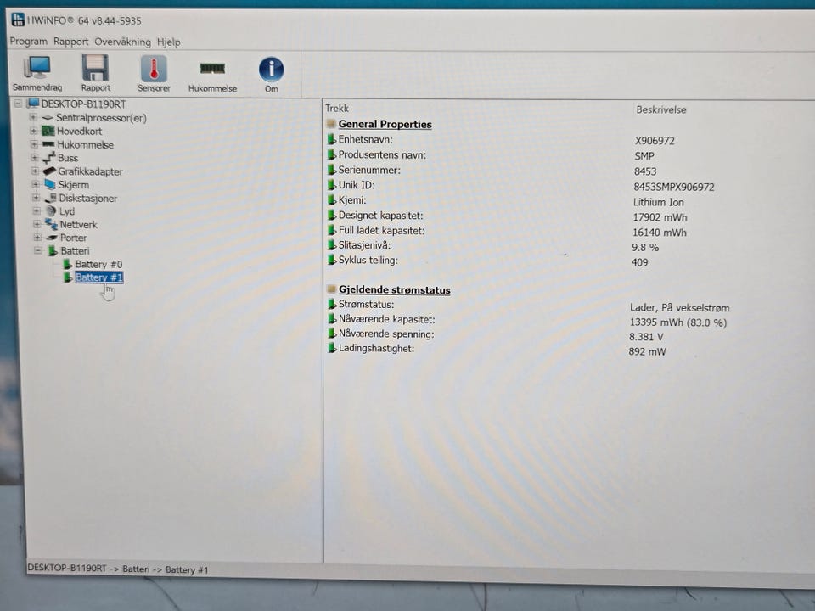Click the General Properties heading
The height and width of the screenshot is (611, 815).
tap(385, 124)
